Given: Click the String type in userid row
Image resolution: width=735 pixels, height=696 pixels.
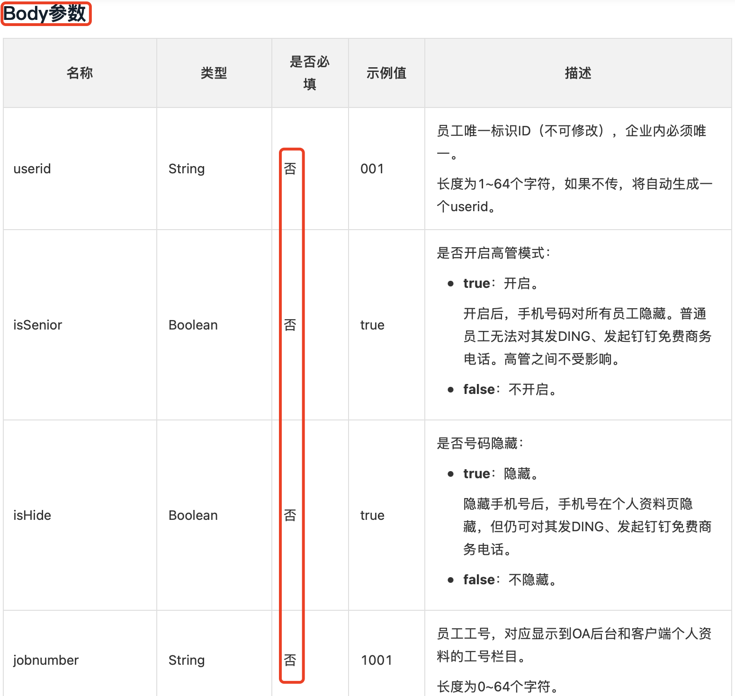Looking at the screenshot, I should pos(187,169).
